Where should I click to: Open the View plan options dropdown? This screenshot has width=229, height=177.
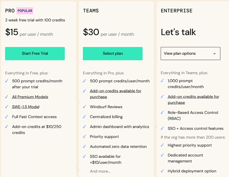190,54
